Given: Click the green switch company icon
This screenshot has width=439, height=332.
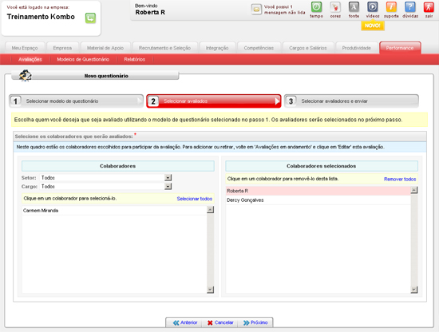Looking at the screenshot, I should click(x=90, y=18).
